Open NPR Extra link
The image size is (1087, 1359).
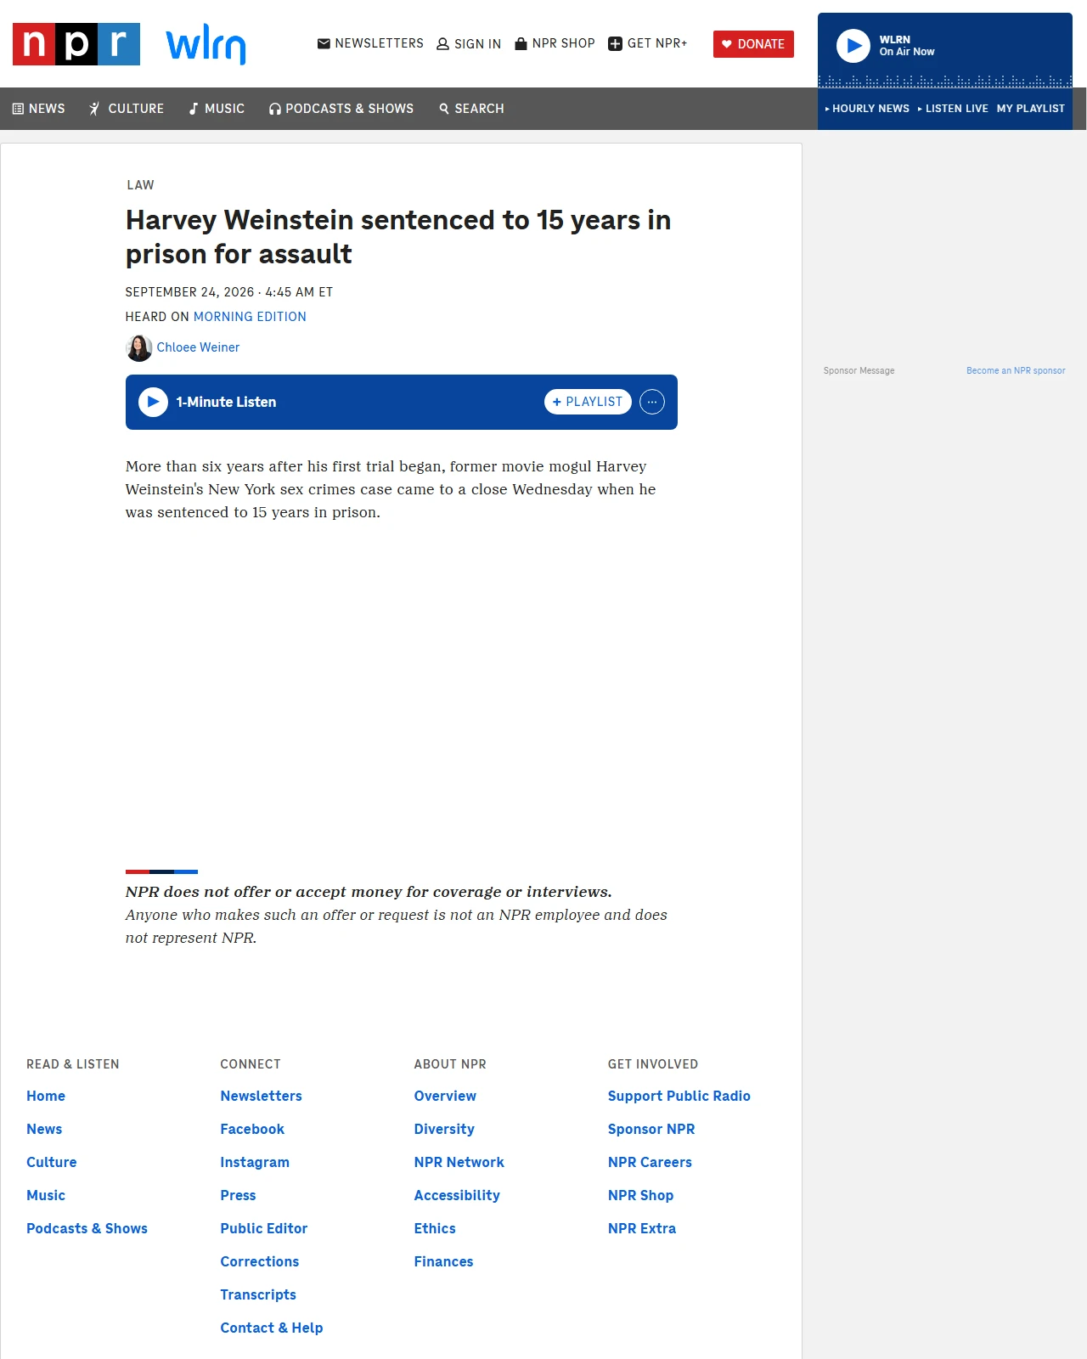click(x=642, y=1229)
